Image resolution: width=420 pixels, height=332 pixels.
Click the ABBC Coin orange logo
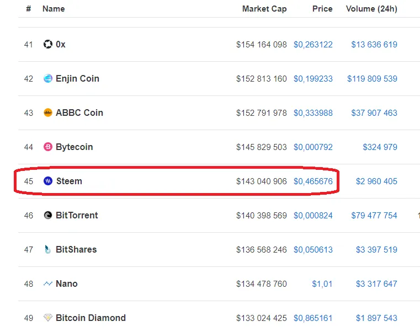[x=48, y=113]
